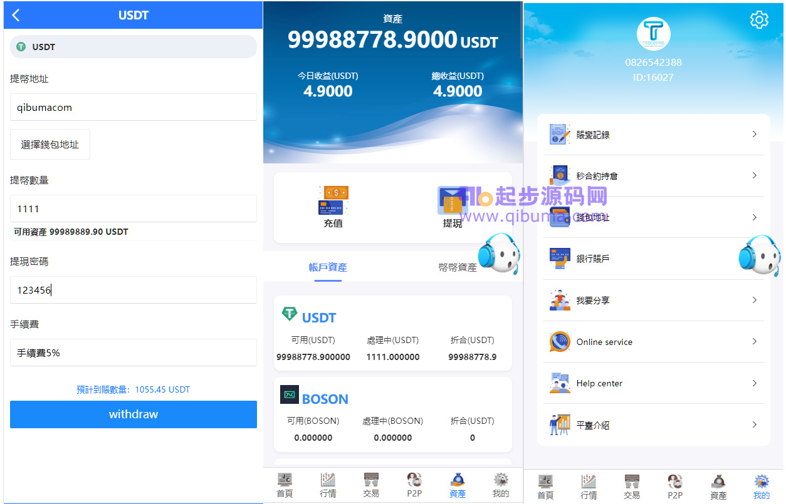
Task: Open P2P in the profile page bottom bar
Action: coord(675,487)
